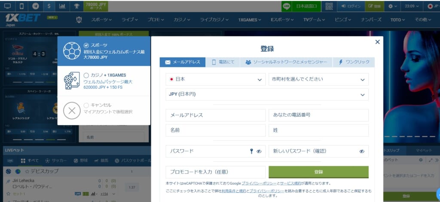Screen dimensions: 440x202
Task: Focus the 姓 input field
Action: pos(318,130)
